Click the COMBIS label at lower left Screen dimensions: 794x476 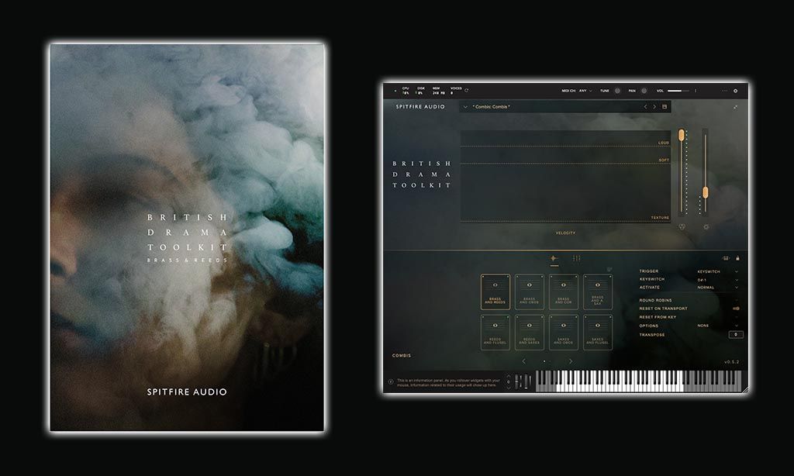(x=402, y=356)
